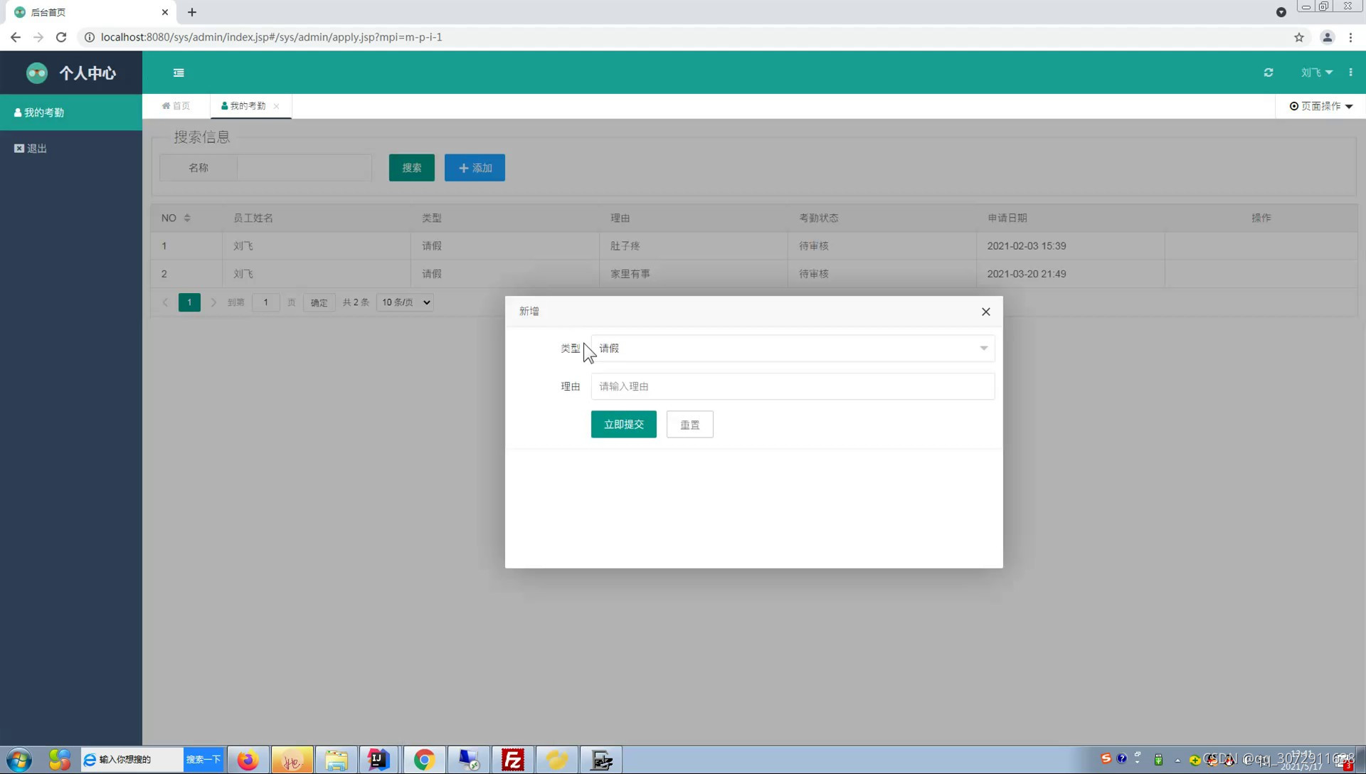Go to the previous results page arrow
This screenshot has width=1366, height=774.
[x=165, y=302]
